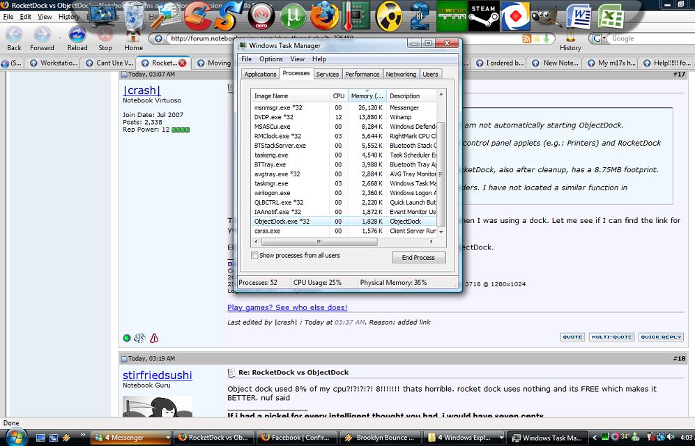Switch to the Performance tab
This screenshot has height=446, width=695.
(362, 74)
